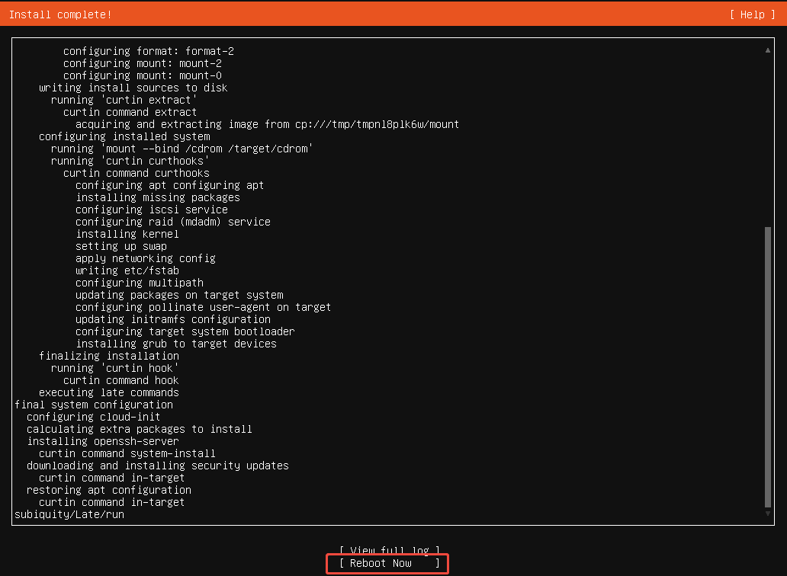Click the log pane scrollbar thumb
Viewport: 787px width, 576px height.
tap(767, 367)
